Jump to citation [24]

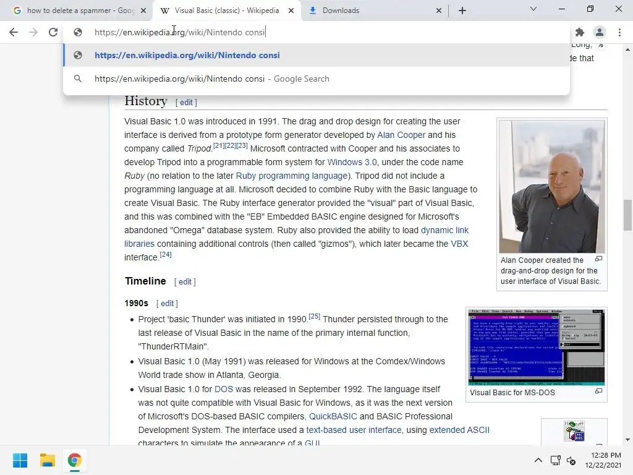(x=166, y=254)
